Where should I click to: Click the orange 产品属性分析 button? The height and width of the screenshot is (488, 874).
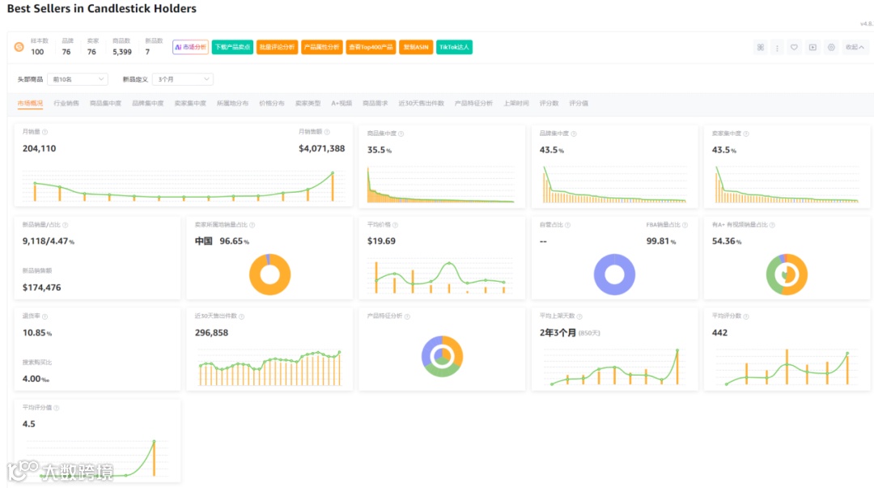[321, 48]
